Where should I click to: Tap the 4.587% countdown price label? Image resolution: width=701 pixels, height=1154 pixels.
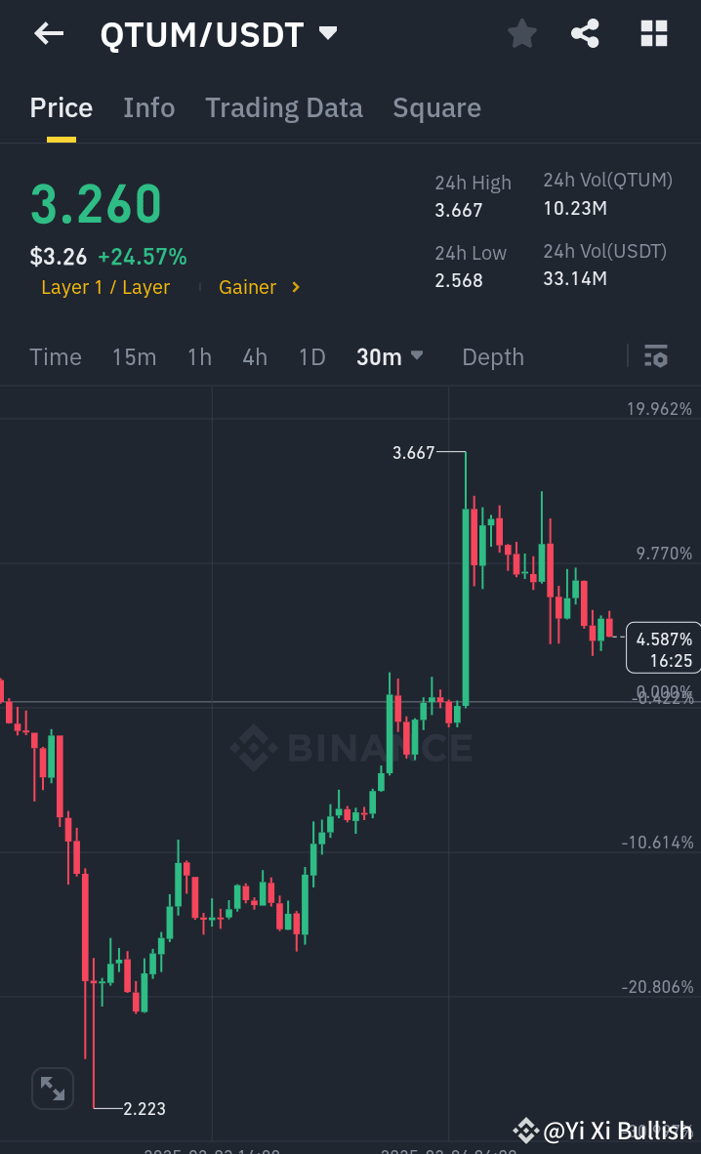(x=665, y=646)
